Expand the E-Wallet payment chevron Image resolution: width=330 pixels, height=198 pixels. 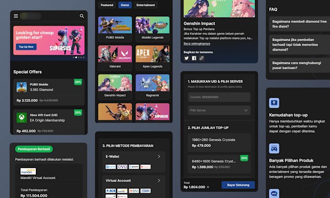(159, 156)
